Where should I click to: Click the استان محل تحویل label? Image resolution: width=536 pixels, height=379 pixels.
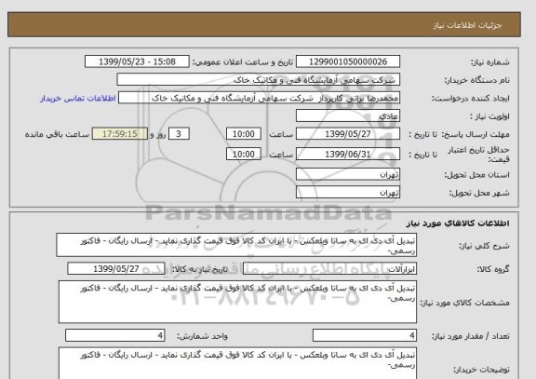tap(476, 175)
